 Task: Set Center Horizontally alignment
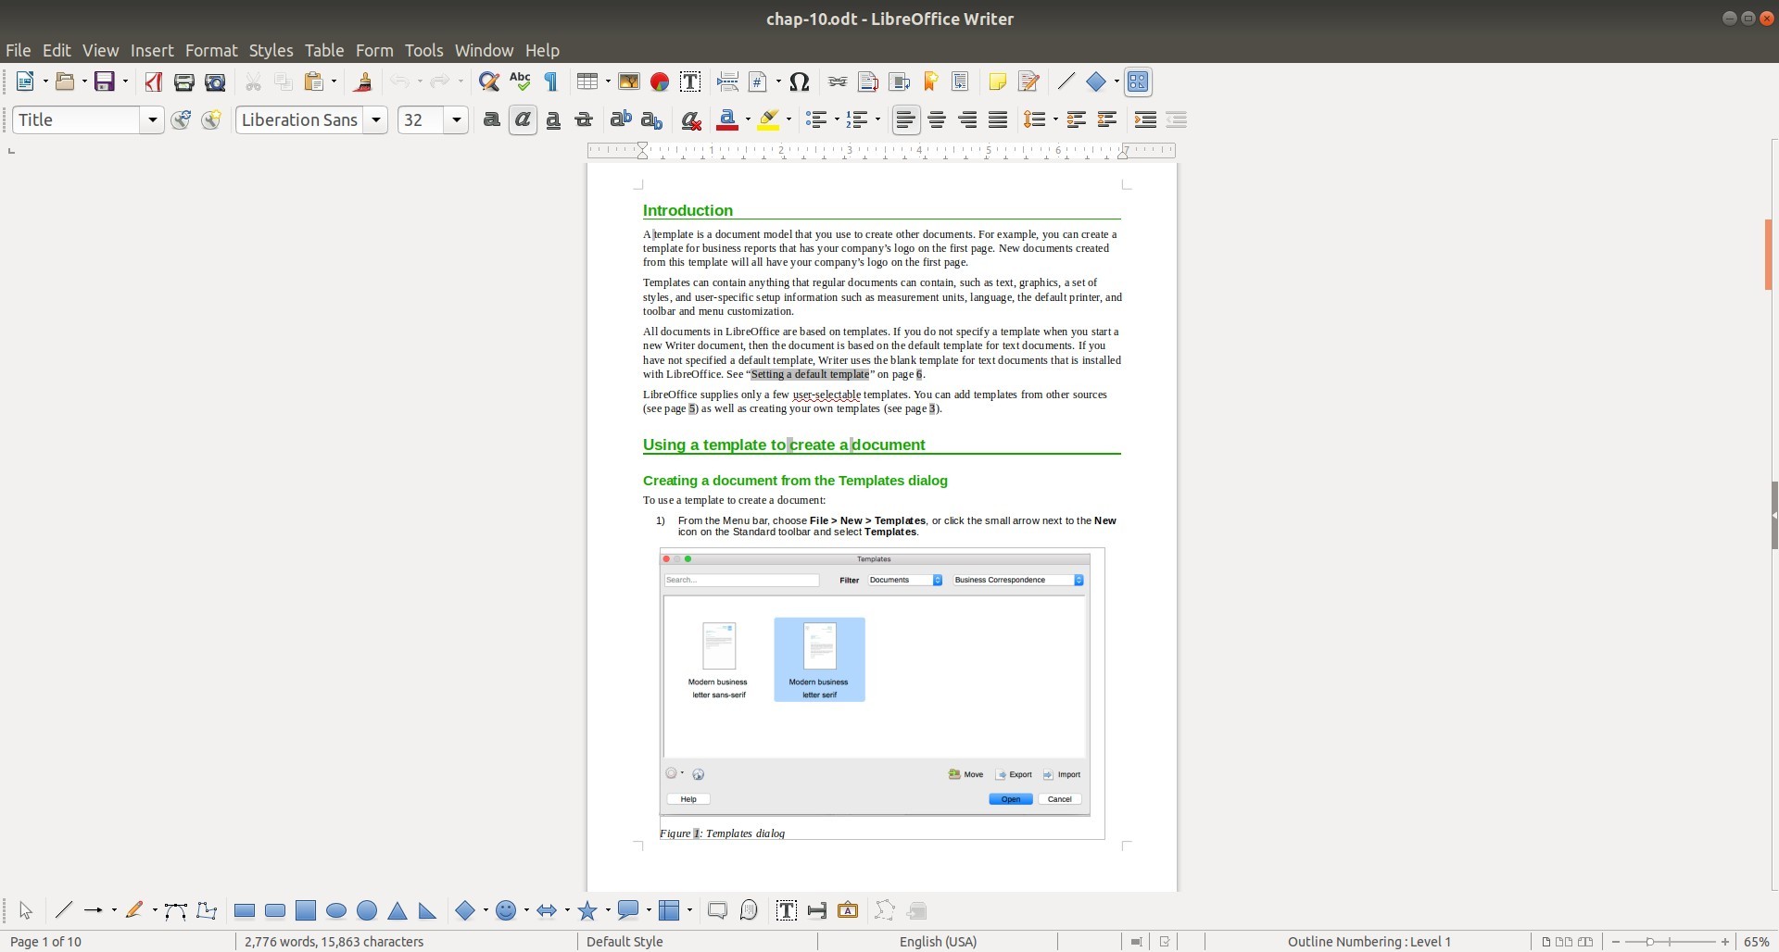click(937, 119)
